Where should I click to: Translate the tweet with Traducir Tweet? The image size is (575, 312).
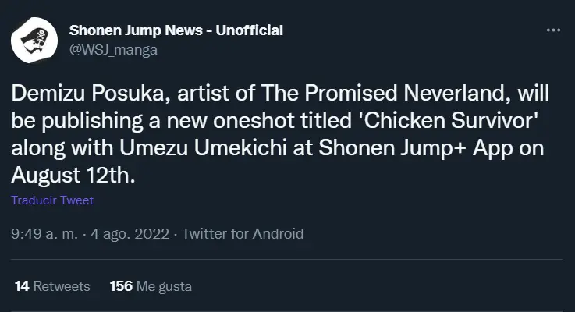click(52, 200)
